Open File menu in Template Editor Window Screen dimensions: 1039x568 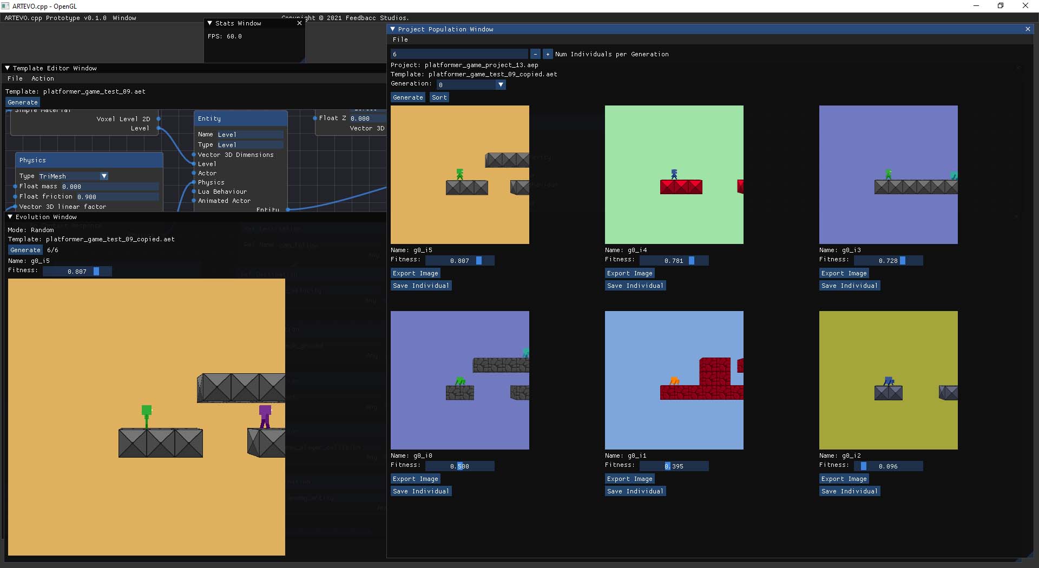(15, 78)
